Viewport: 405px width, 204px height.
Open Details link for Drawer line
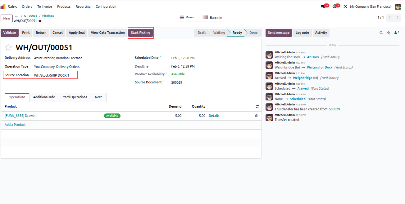[214, 116]
